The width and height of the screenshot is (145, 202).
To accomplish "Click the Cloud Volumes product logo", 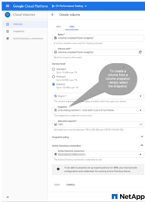I will (8, 15).
